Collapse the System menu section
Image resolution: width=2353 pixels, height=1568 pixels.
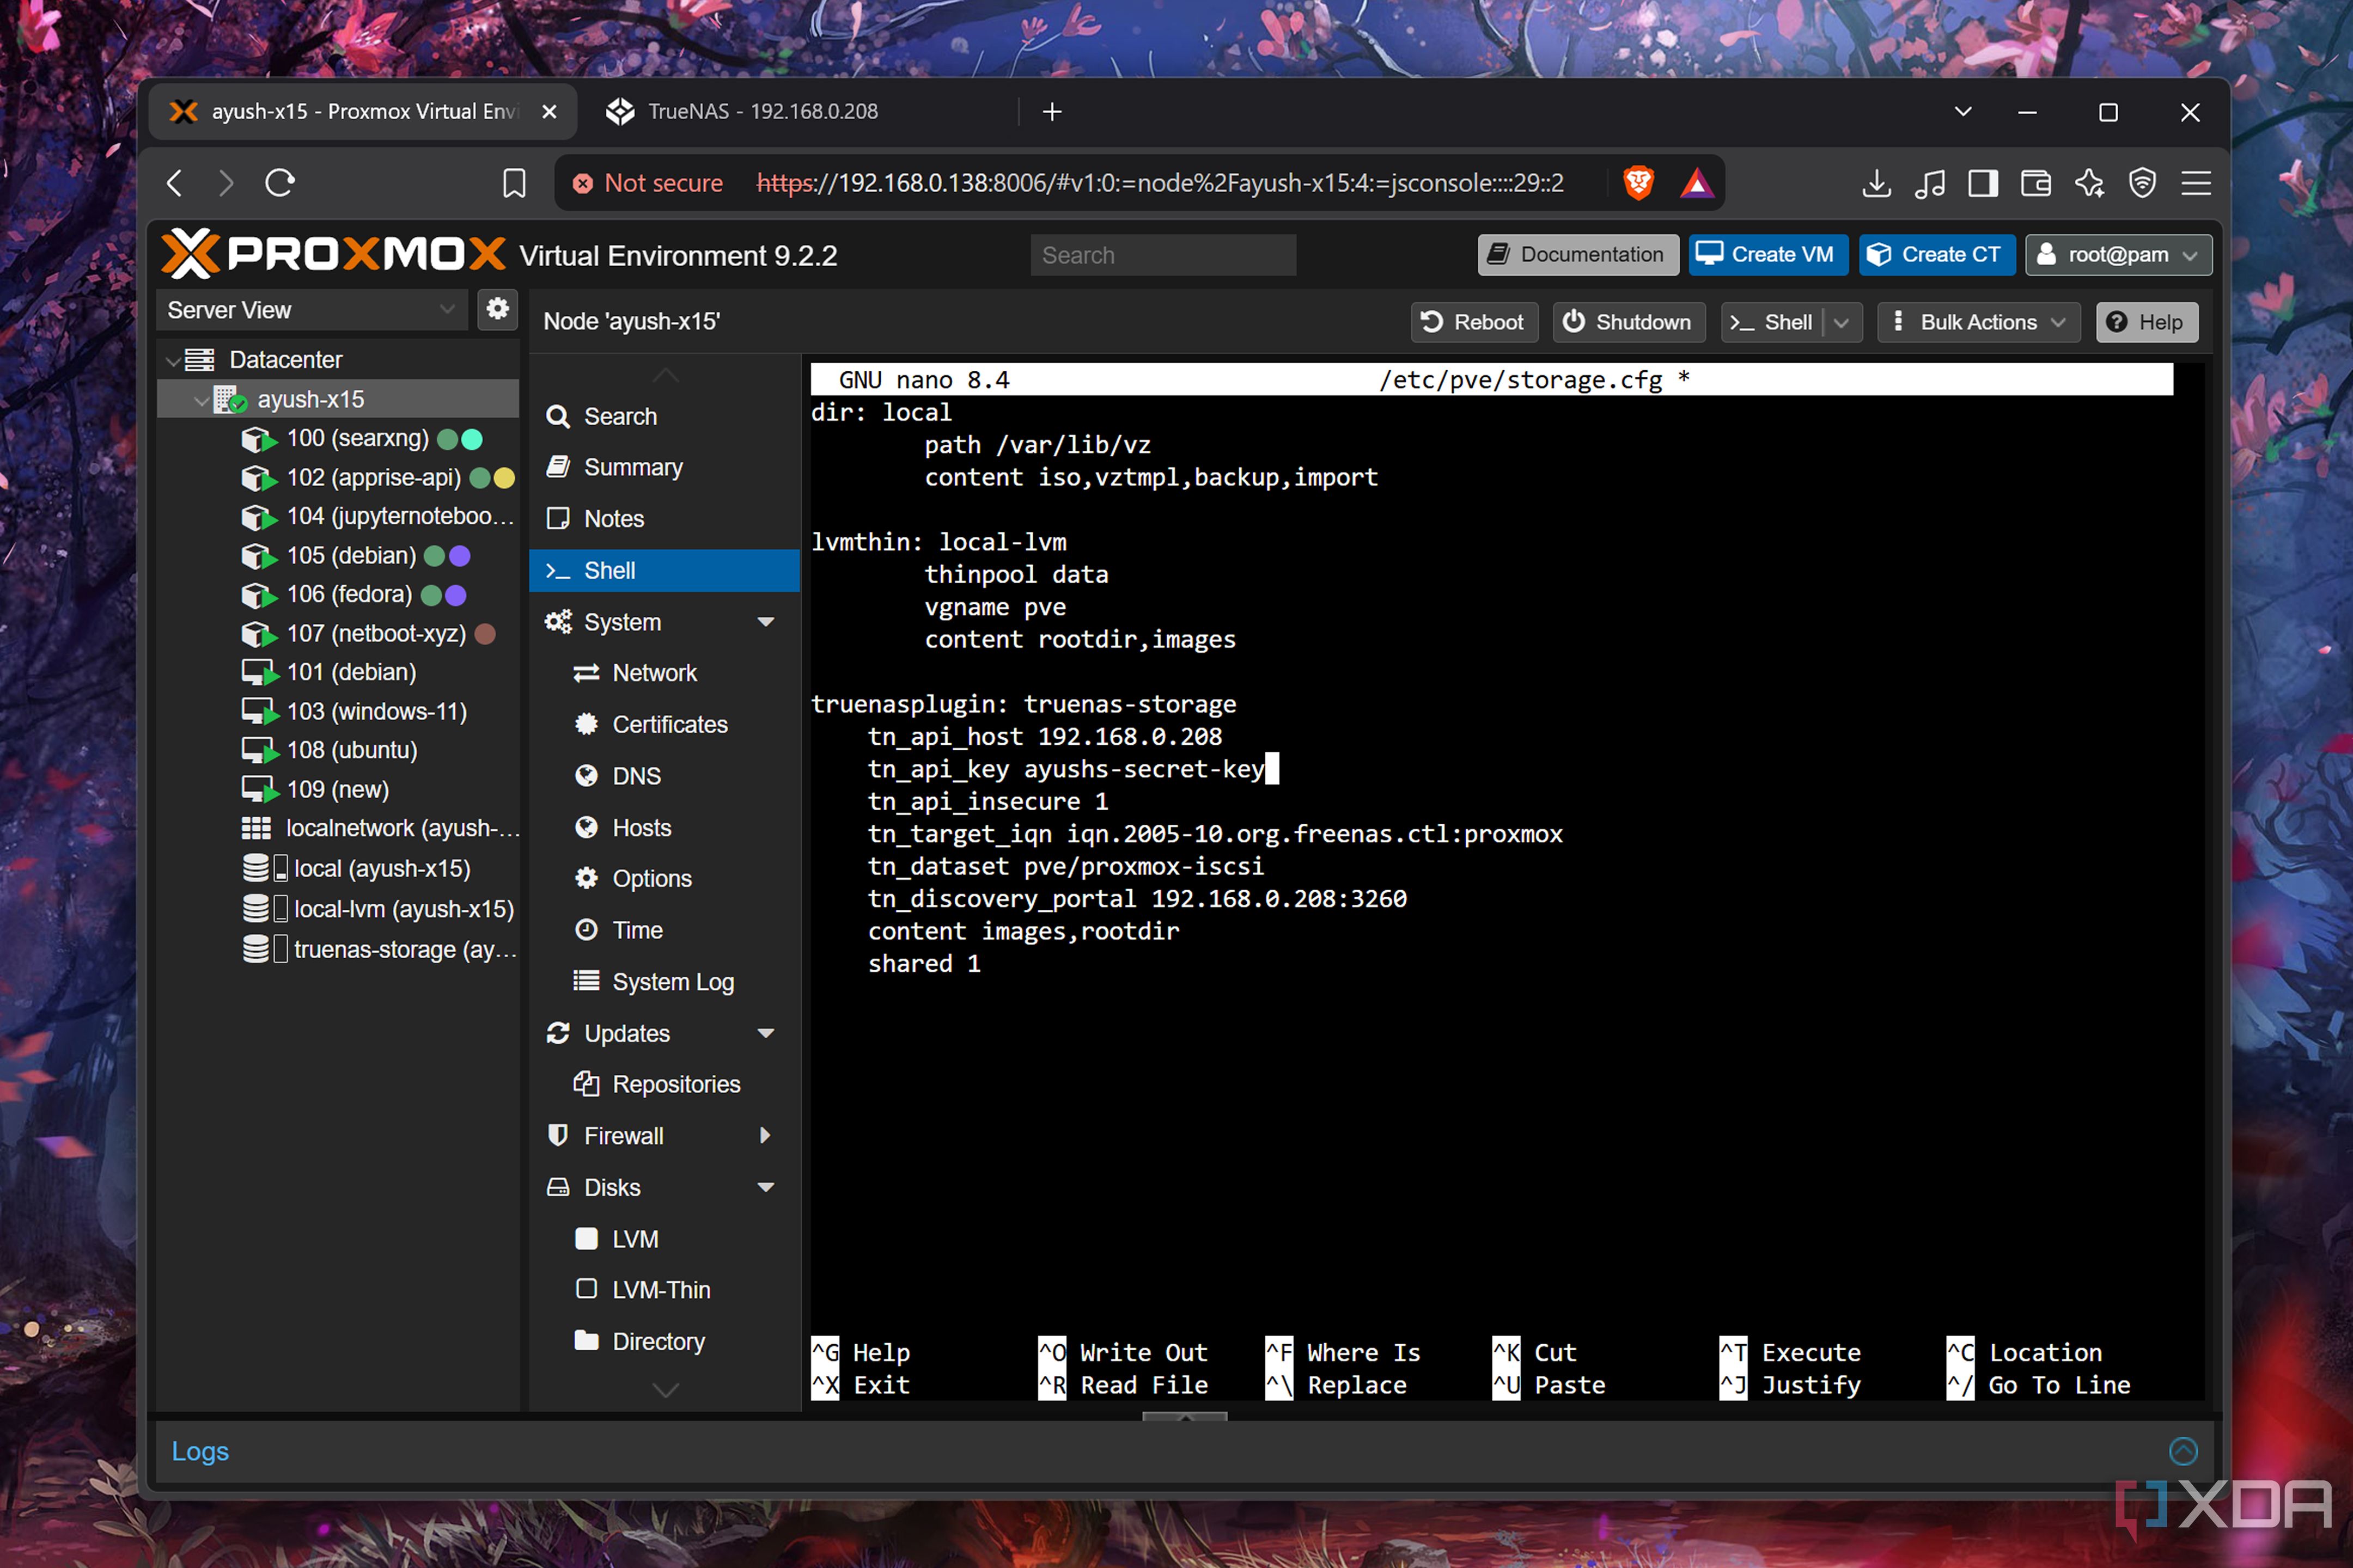(765, 622)
